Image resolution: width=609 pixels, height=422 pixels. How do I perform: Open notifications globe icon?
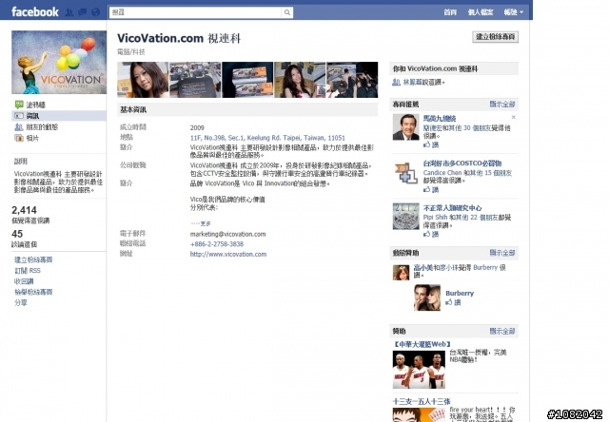point(95,12)
